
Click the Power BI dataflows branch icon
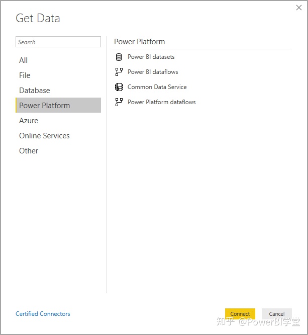click(x=119, y=72)
